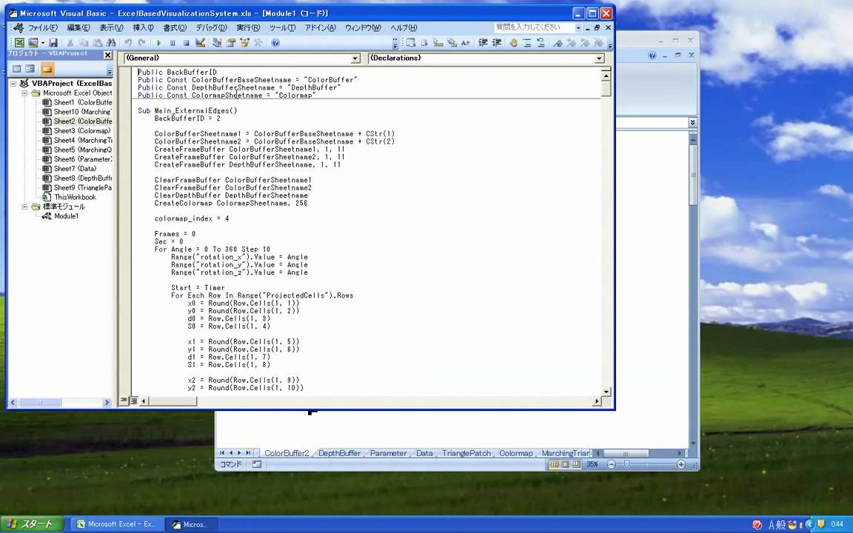Switch to DepthBuffer sheet tab in Excel
Viewport: 853px width, 533px height.
coord(339,453)
